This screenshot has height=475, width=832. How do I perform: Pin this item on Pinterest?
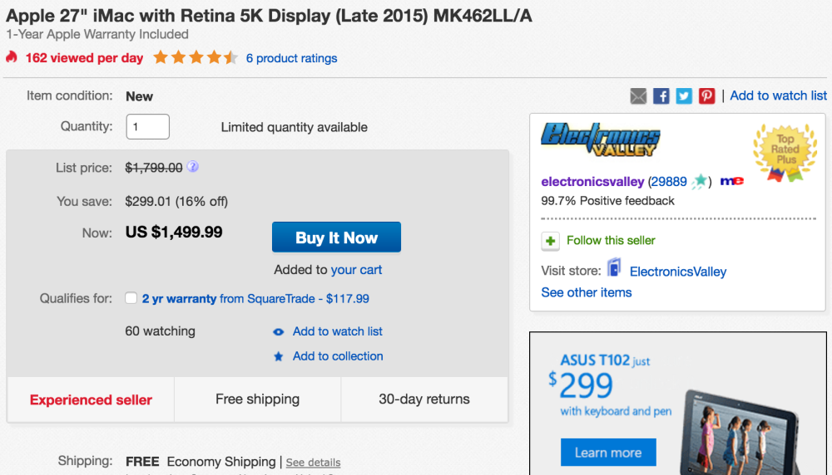click(706, 96)
